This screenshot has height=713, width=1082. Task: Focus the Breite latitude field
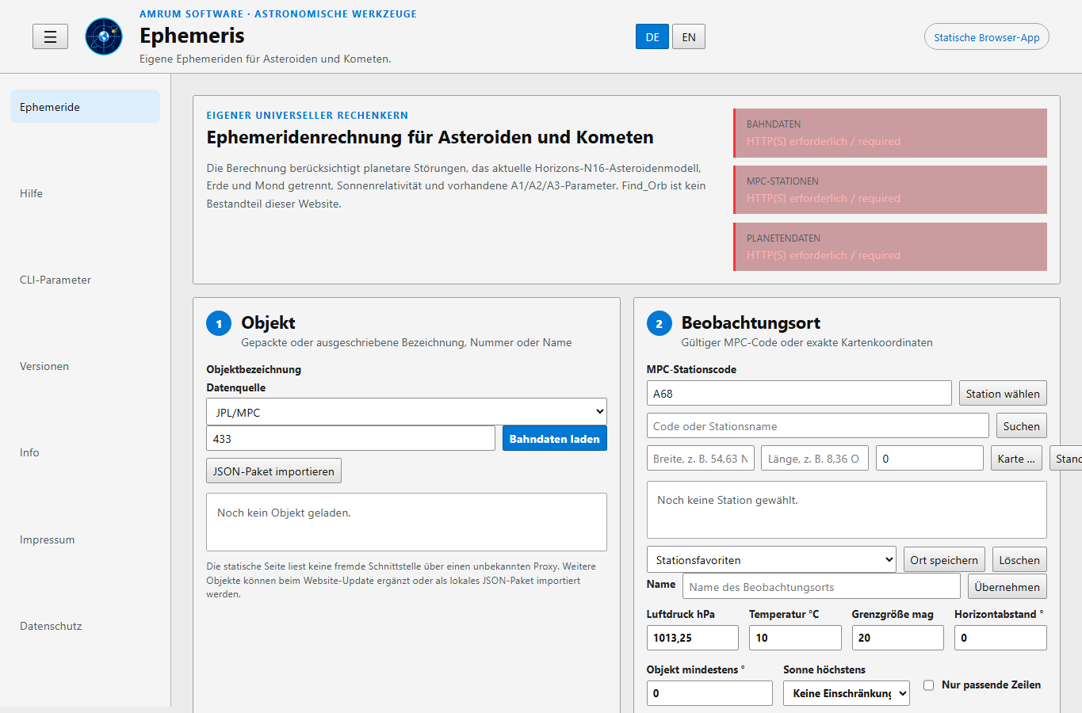(701, 458)
